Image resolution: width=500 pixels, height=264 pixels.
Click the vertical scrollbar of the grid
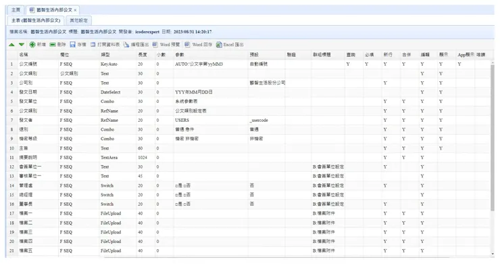(493, 137)
